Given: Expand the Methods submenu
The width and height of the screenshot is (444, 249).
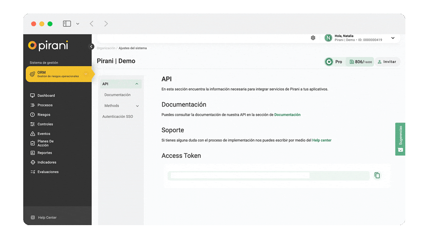Looking at the screenshot, I should tap(137, 106).
